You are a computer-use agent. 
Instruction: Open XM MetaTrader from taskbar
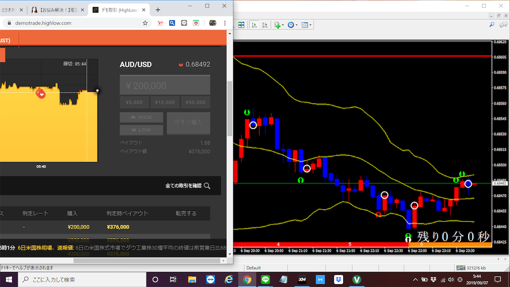tap(302, 280)
